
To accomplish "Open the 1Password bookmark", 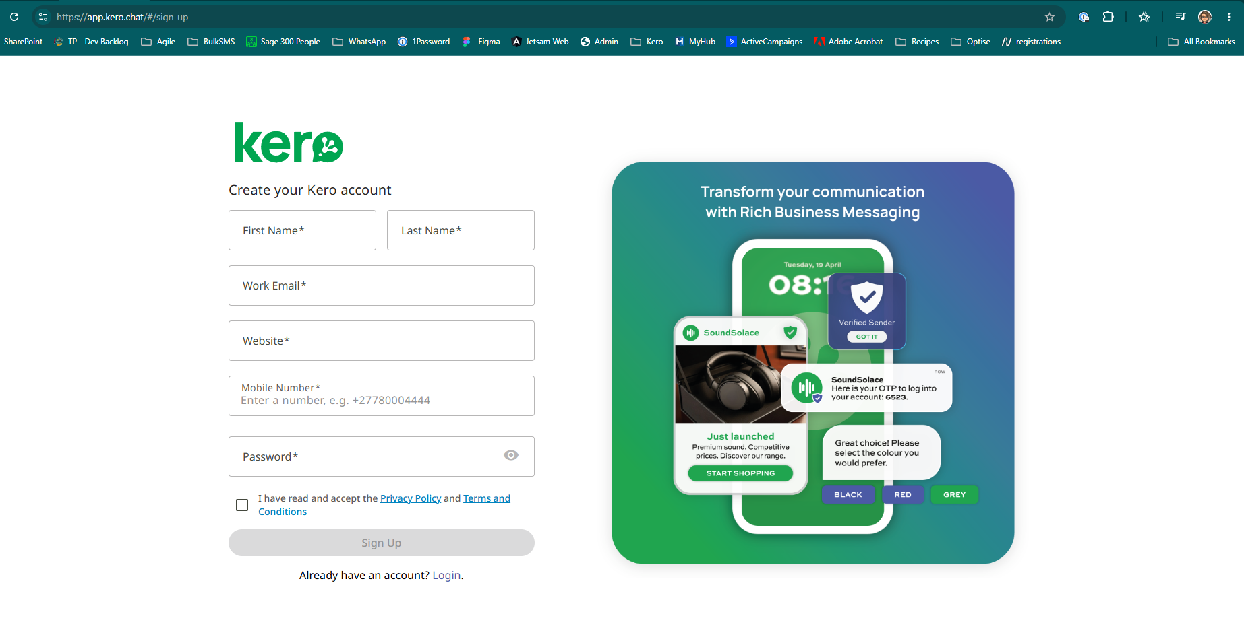I will [x=423, y=42].
